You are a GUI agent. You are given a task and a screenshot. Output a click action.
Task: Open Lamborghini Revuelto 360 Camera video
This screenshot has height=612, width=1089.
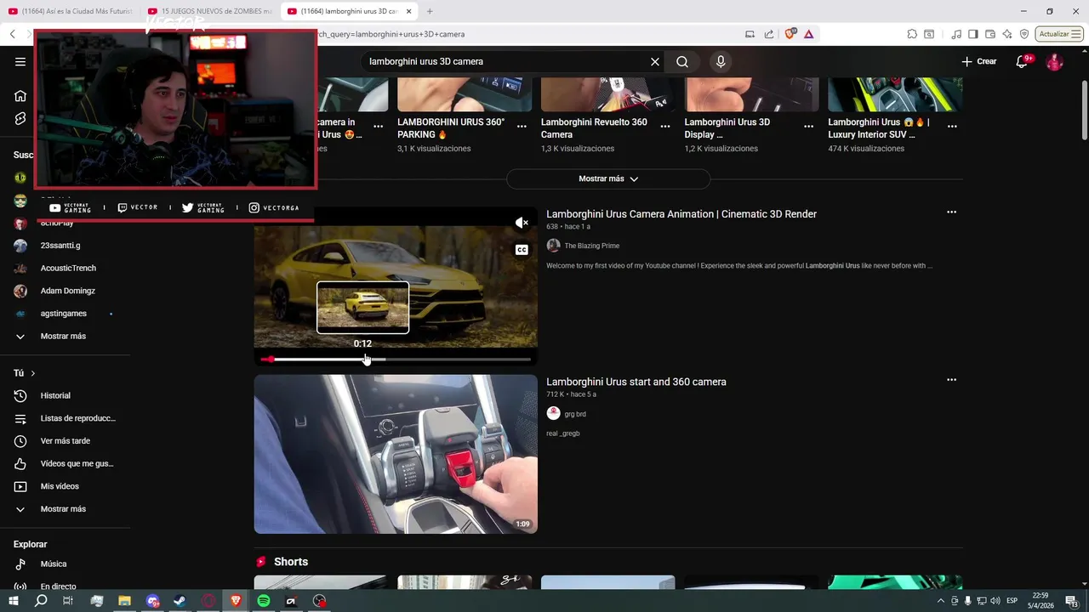coord(594,127)
